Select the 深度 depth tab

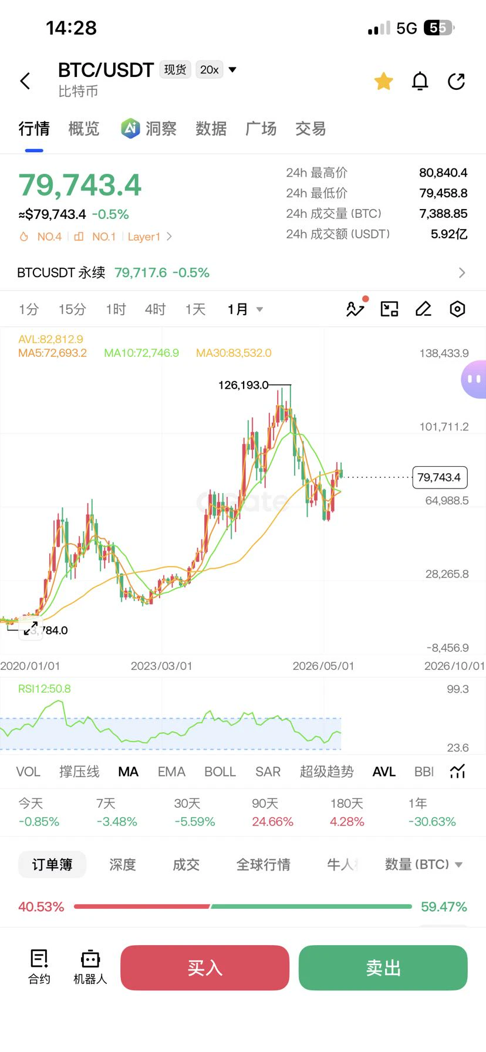[123, 864]
